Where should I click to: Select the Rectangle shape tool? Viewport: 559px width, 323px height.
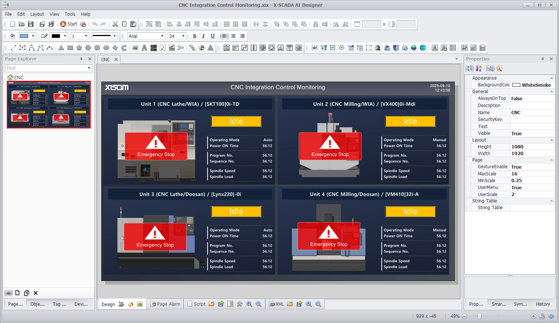(70, 48)
